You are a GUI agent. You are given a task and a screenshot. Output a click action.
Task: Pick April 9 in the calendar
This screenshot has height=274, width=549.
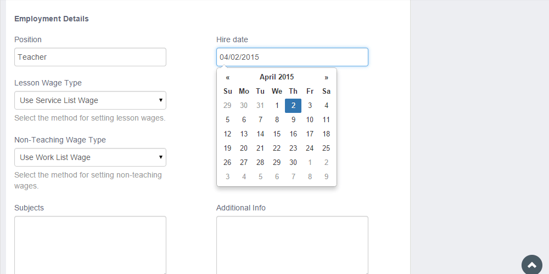point(293,120)
